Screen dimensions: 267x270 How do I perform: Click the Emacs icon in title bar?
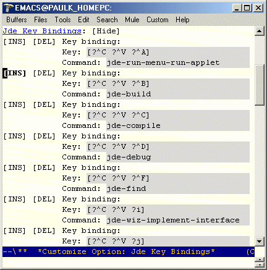tap(9, 8)
